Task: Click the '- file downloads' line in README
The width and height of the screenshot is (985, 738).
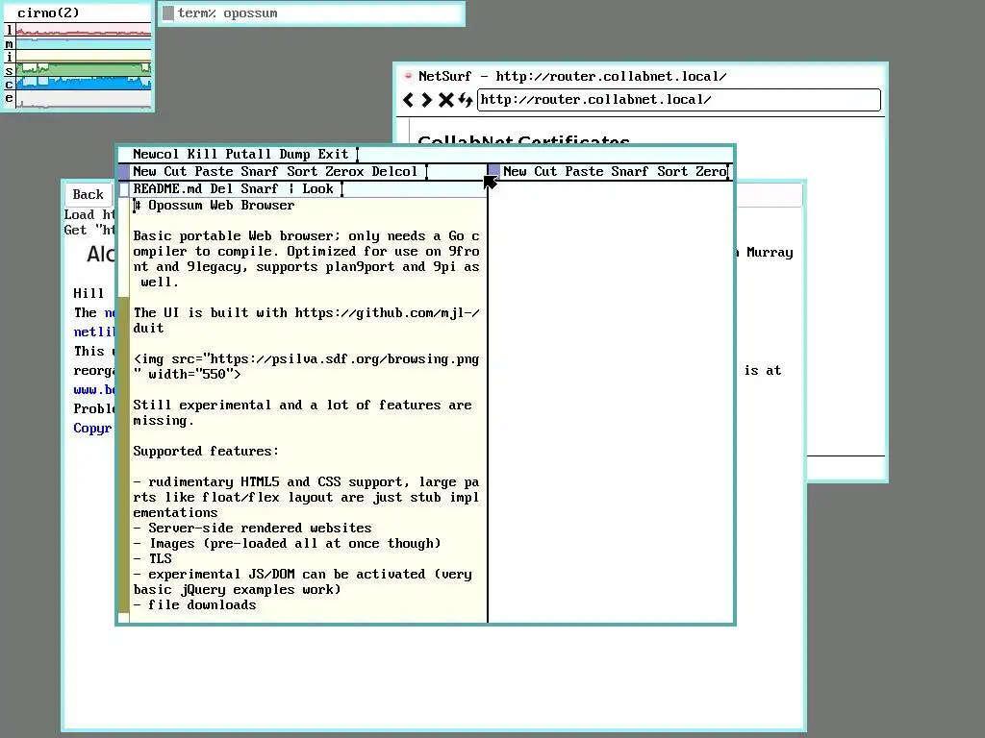Action: pyautogui.click(x=194, y=605)
